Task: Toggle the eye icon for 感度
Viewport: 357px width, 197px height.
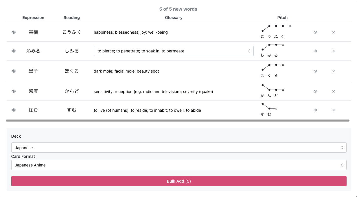Action: tap(315, 91)
